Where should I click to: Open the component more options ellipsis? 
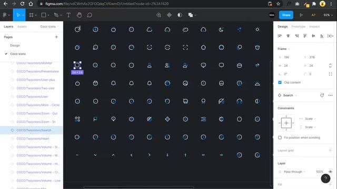click(330, 95)
